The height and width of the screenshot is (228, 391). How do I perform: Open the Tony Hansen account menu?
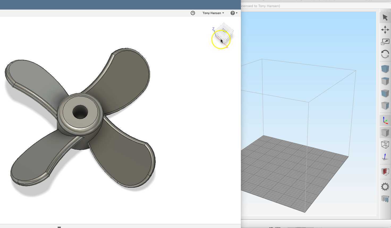[212, 13]
